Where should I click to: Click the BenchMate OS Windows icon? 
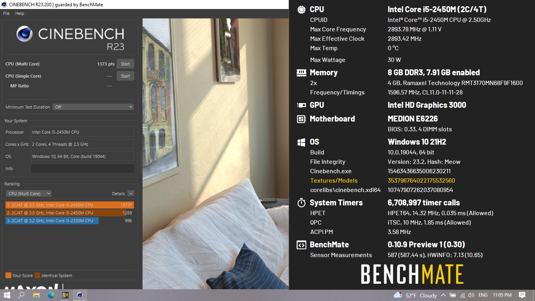(301, 142)
